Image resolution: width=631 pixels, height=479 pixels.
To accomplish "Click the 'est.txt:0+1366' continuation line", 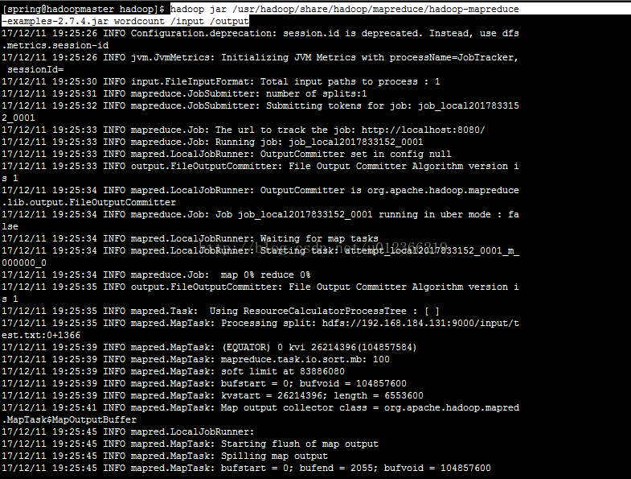I will click(x=41, y=336).
